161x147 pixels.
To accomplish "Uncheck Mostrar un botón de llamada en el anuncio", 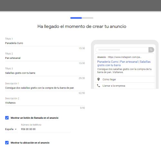I will point(7,118).
